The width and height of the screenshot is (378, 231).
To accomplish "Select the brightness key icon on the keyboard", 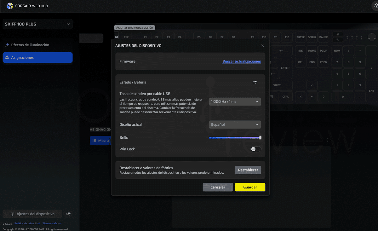I will click(x=337, y=40).
